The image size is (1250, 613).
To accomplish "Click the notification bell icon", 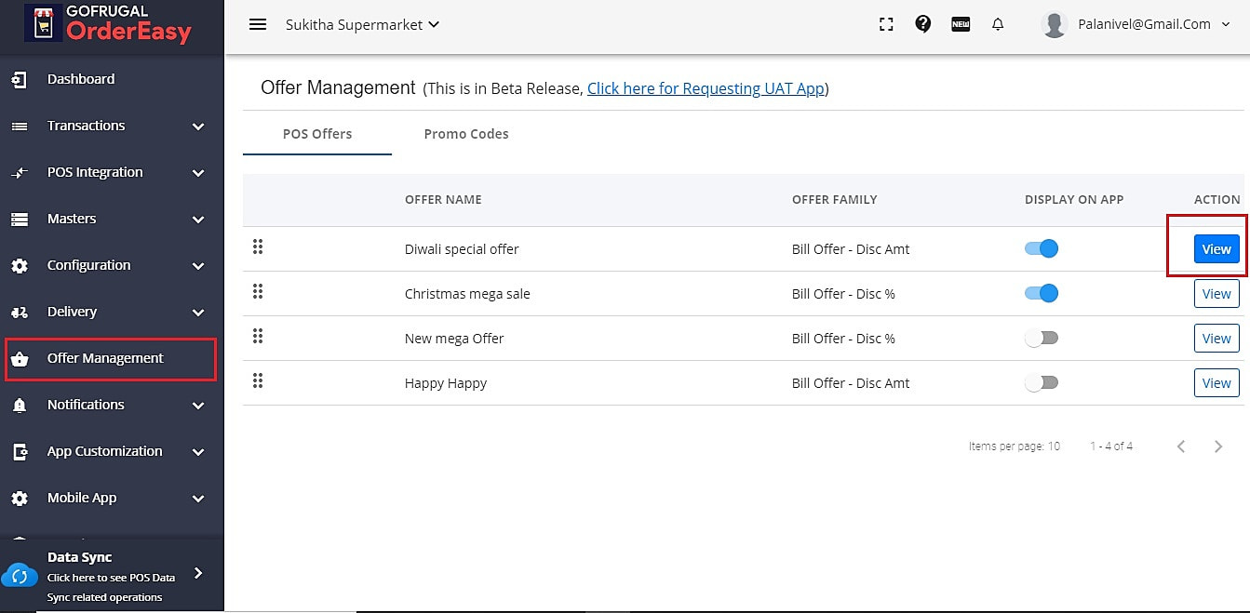I will click(998, 25).
